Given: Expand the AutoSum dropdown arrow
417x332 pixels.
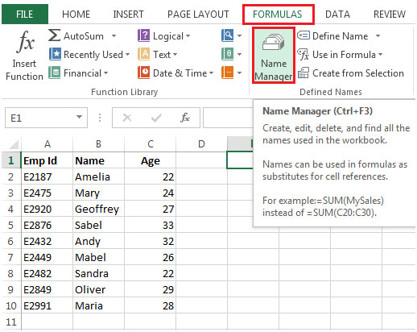Looking at the screenshot, I should (x=114, y=35).
